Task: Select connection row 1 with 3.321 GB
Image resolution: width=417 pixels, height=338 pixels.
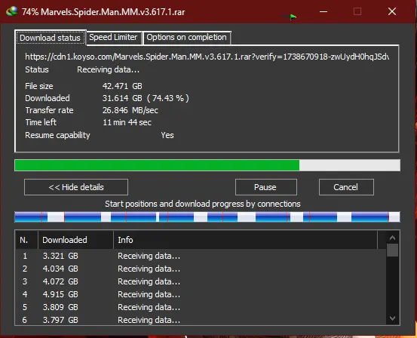Action: click(201, 256)
